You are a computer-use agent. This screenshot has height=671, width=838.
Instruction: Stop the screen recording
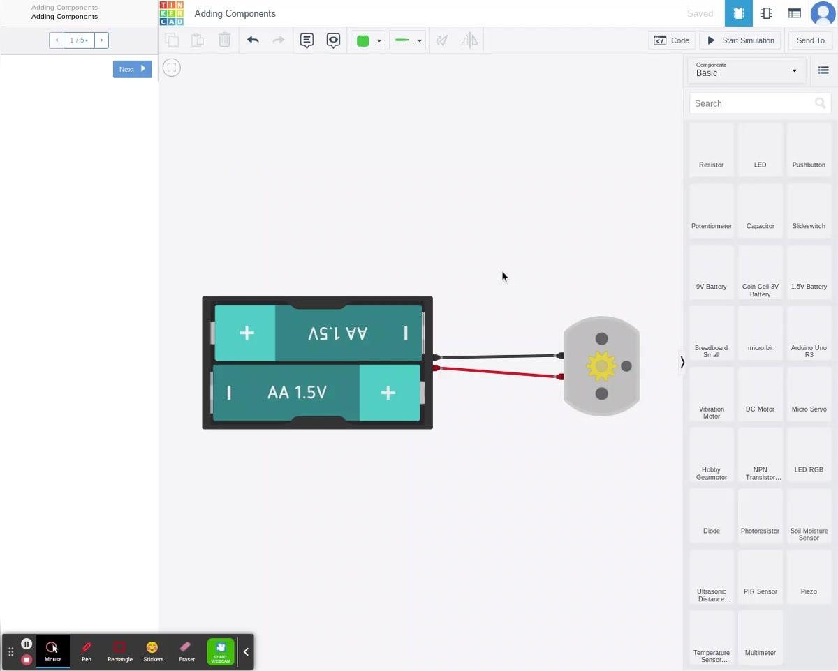click(27, 660)
